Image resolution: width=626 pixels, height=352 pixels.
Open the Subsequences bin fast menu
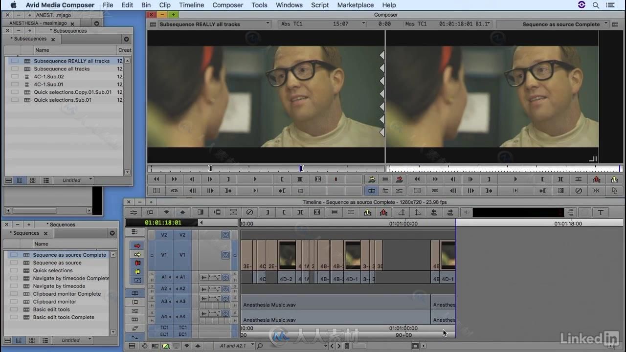click(x=126, y=39)
